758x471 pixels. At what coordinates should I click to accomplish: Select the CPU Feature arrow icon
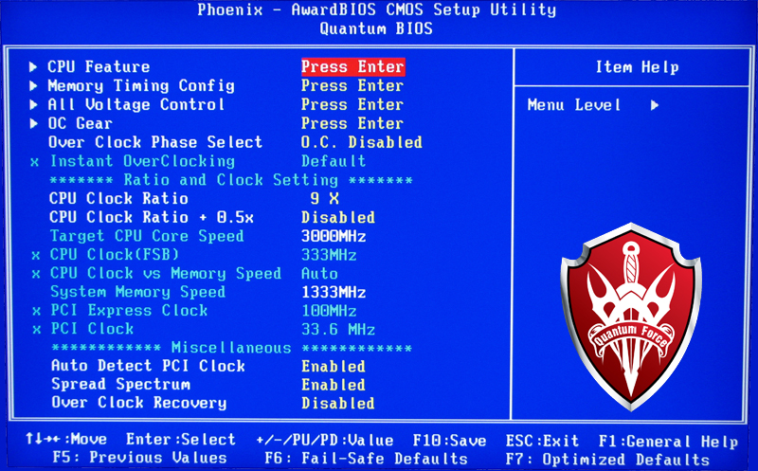33,66
